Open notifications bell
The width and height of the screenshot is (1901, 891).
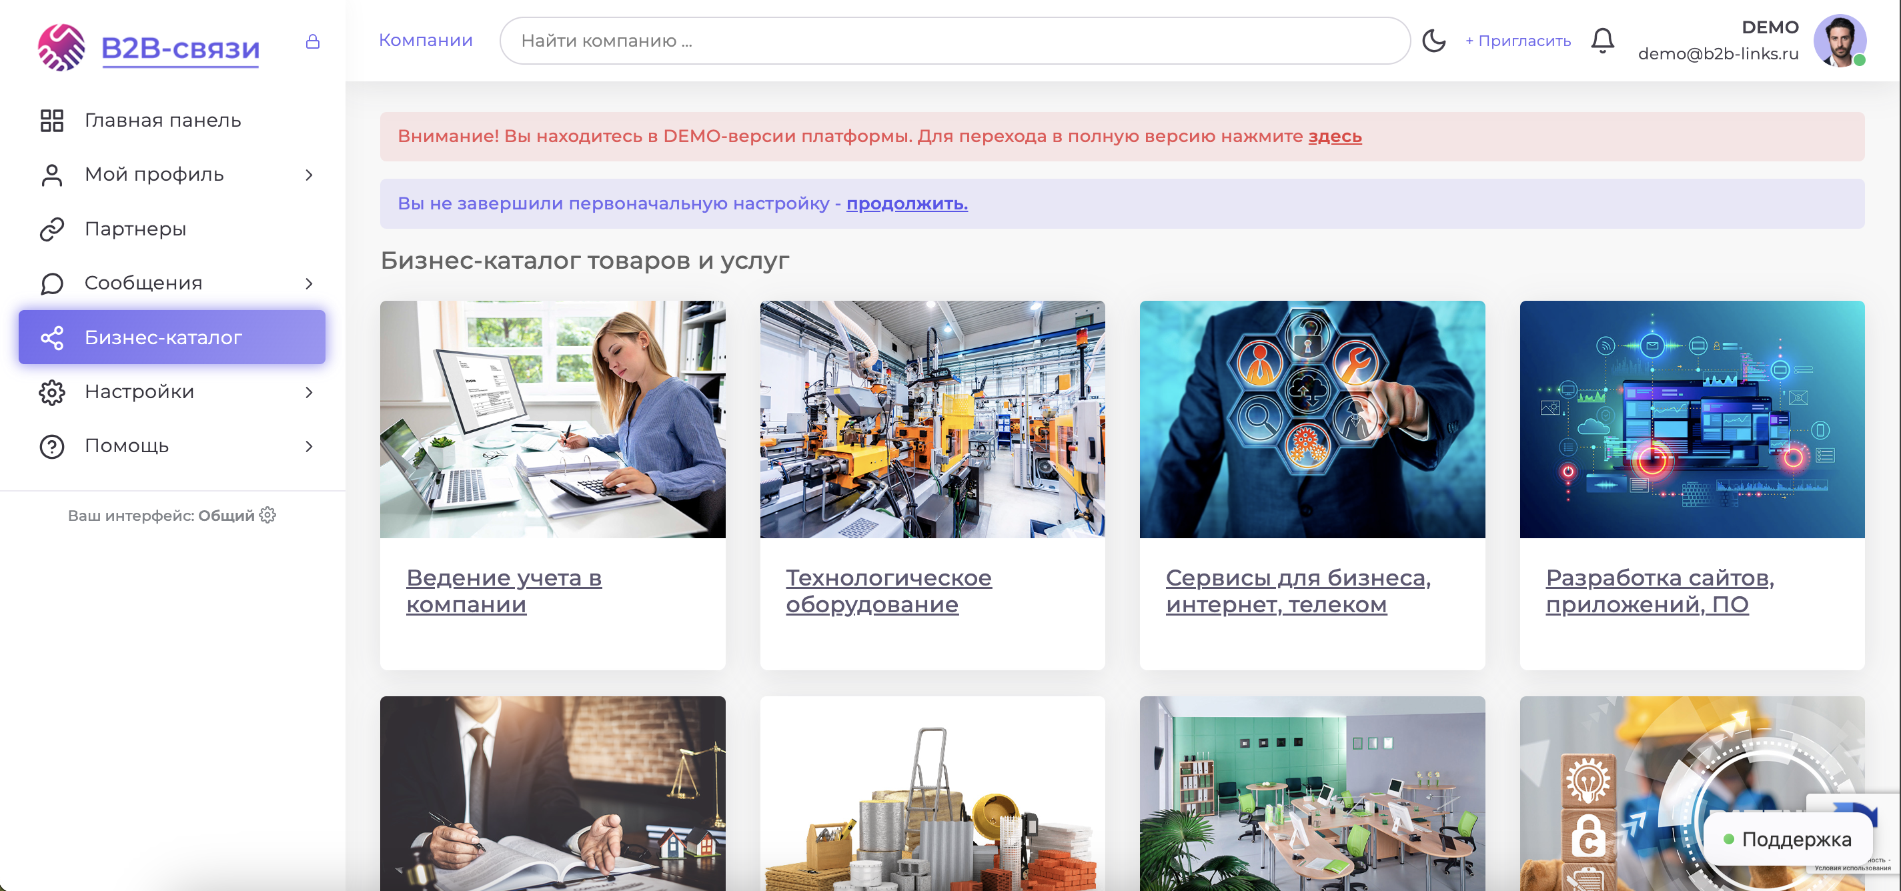pos(1602,41)
